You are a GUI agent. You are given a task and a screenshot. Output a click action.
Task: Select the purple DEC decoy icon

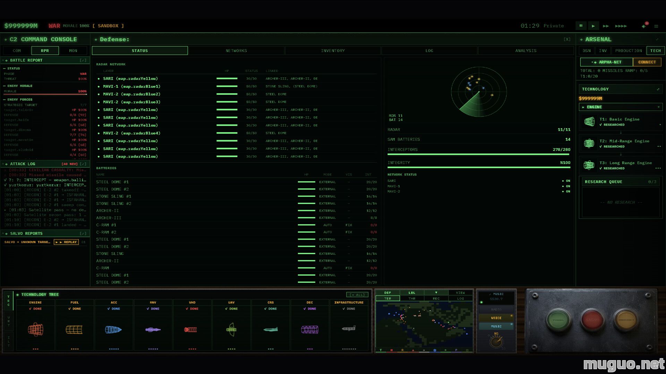[310, 330]
